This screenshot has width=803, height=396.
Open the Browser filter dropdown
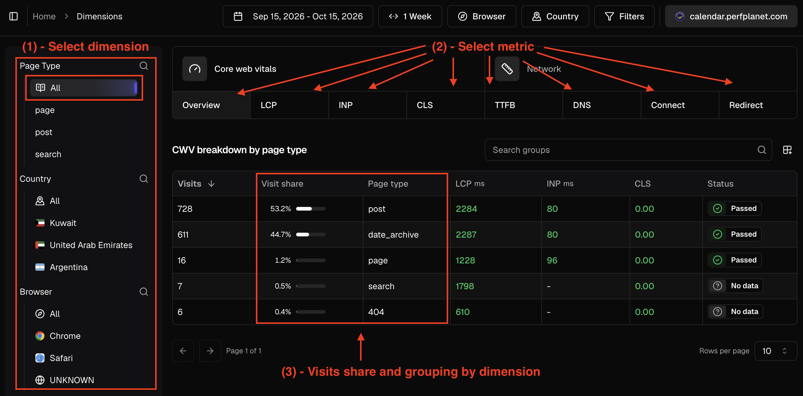pyautogui.click(x=482, y=16)
